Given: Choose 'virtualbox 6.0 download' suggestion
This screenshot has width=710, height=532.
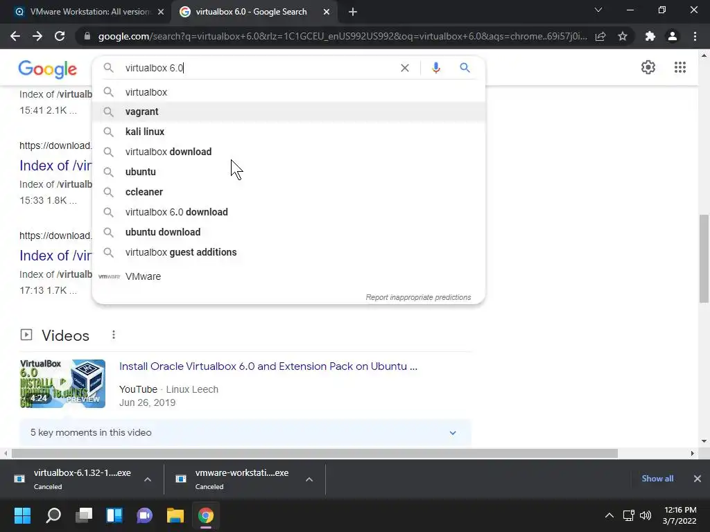Looking at the screenshot, I should click(288, 212).
